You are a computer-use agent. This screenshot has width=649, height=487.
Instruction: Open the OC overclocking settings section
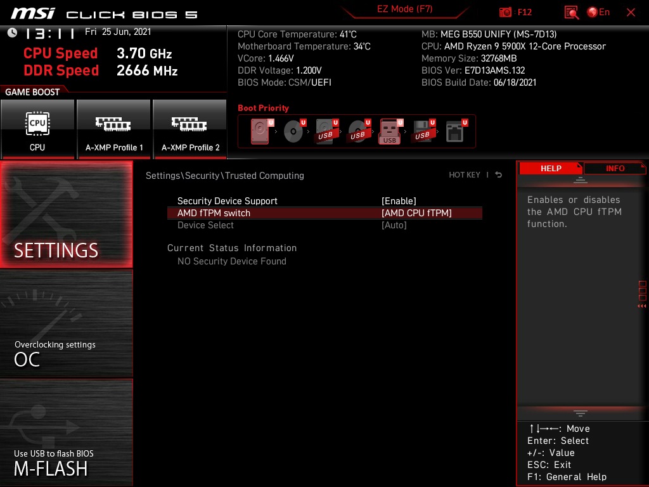(66, 324)
